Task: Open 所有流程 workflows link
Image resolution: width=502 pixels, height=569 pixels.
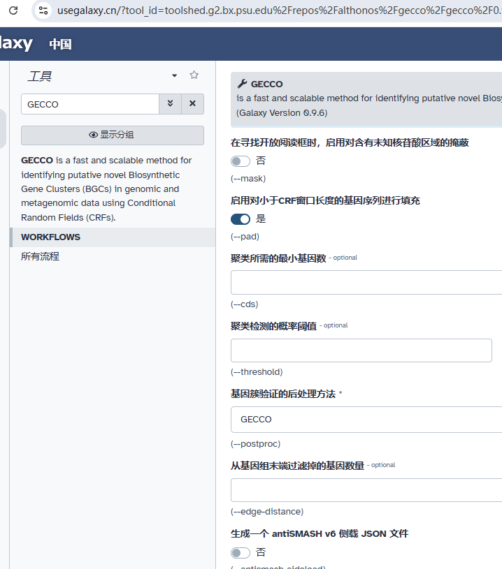Action: (41, 256)
